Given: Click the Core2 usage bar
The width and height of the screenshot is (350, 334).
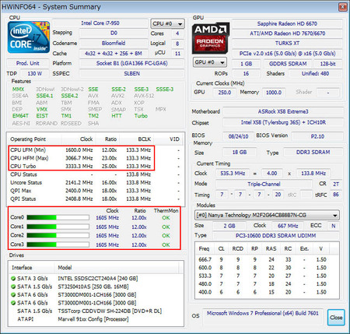Looking at the screenshot, I should [x=58, y=235].
